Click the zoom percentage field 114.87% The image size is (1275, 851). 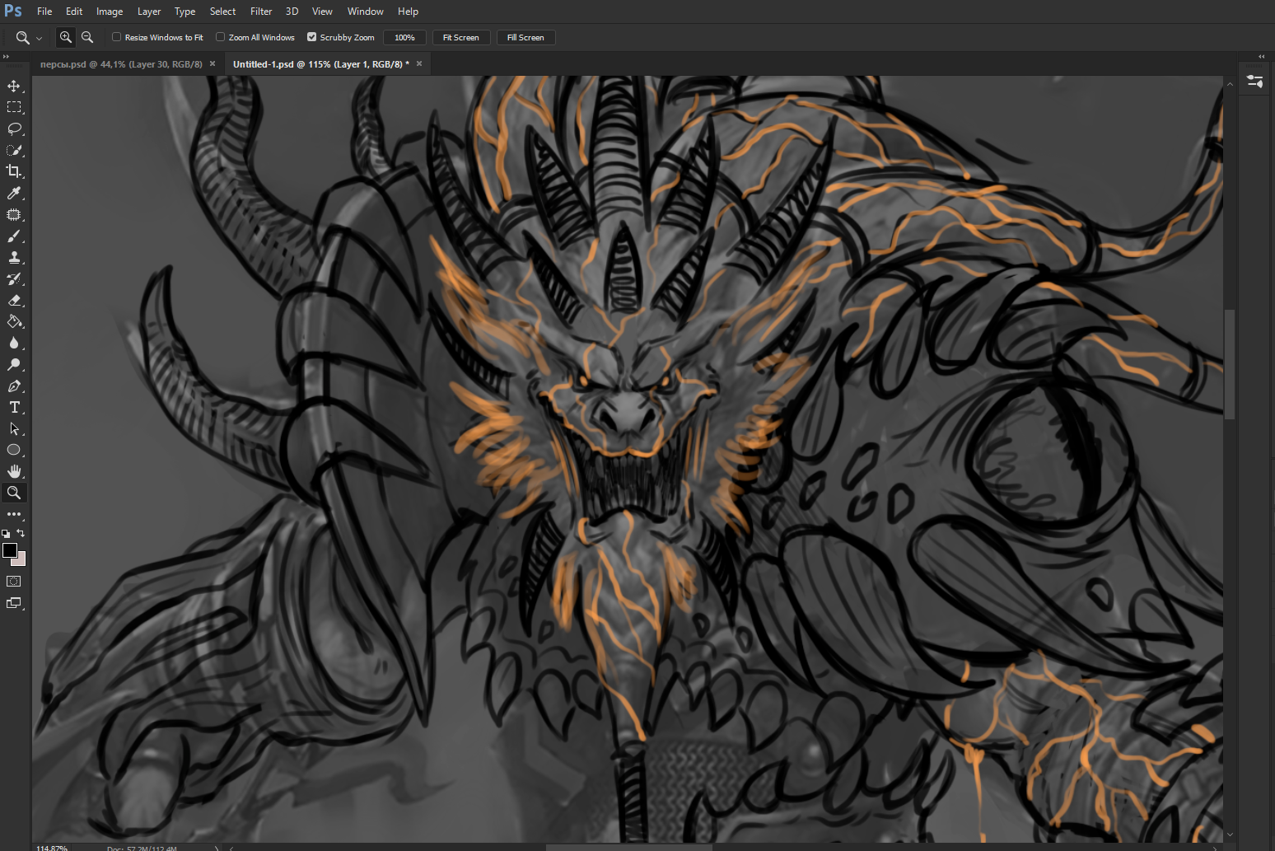click(x=53, y=848)
